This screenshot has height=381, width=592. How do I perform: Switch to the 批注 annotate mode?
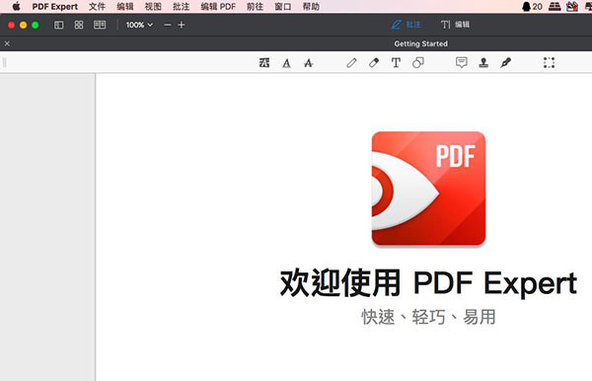click(406, 25)
